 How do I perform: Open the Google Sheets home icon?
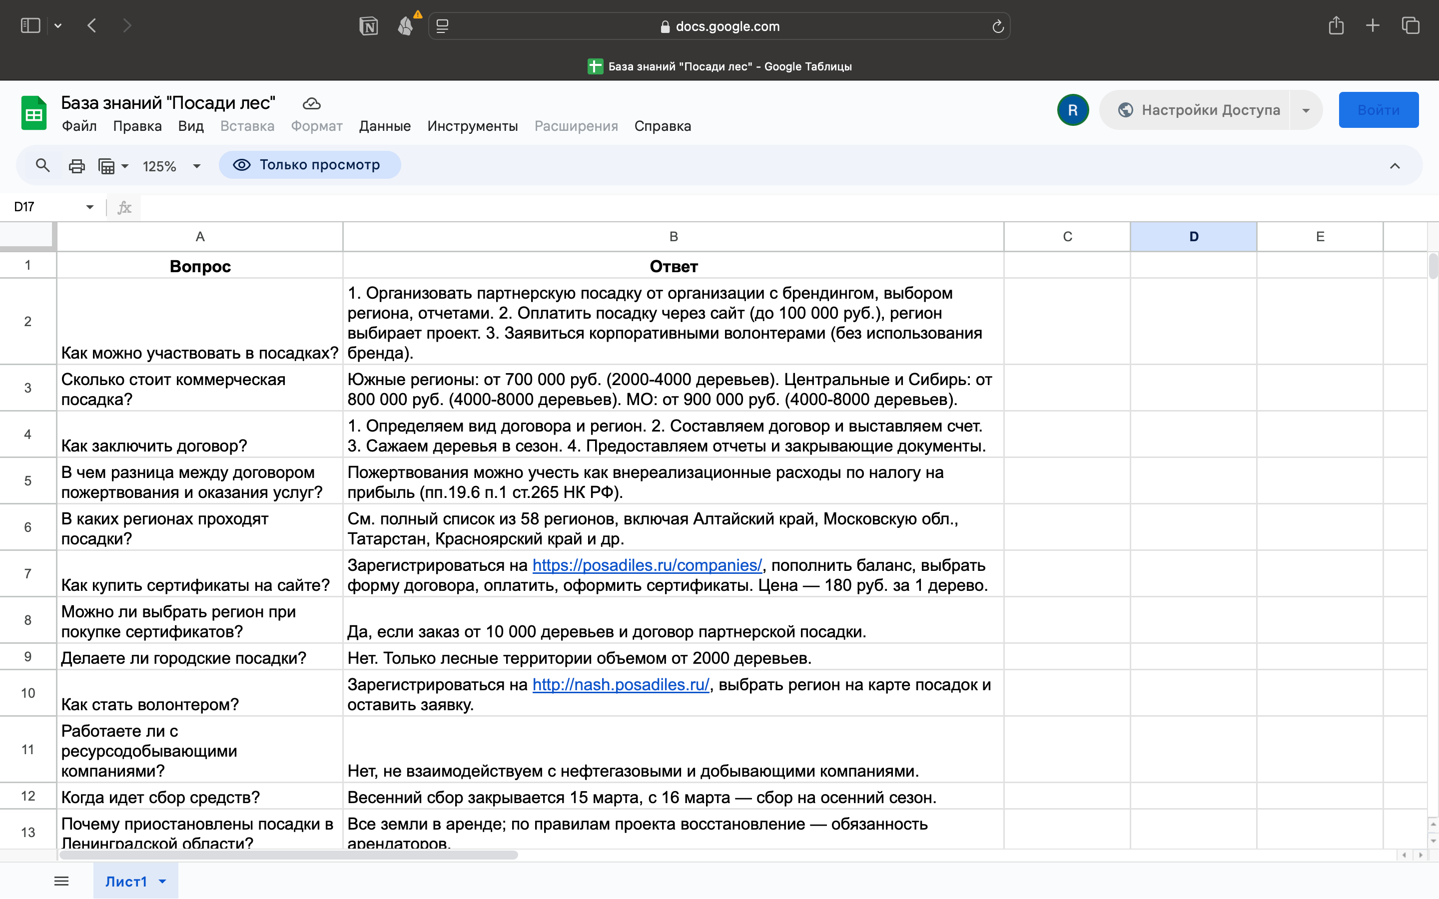[34, 113]
